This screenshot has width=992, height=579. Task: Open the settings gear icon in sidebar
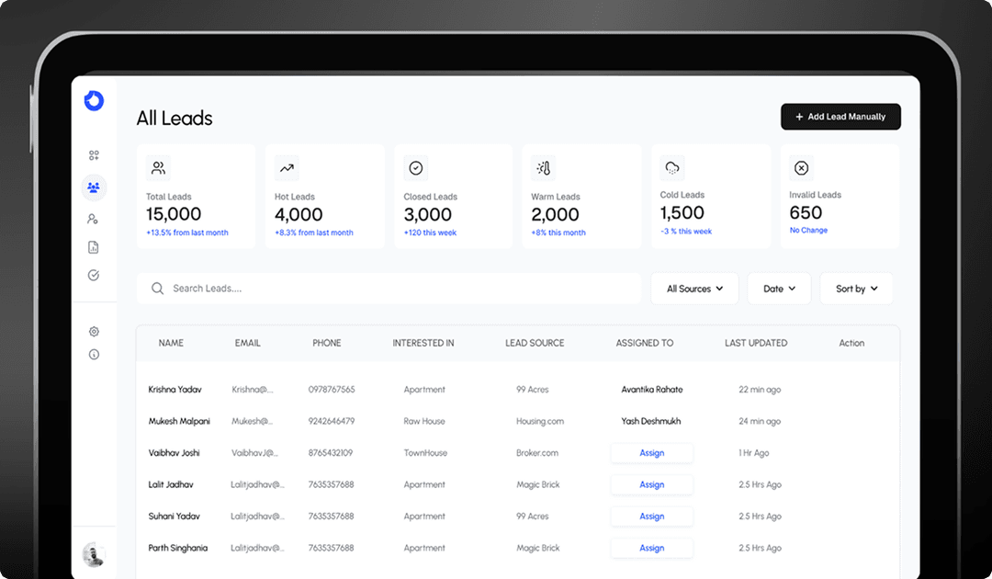pos(94,332)
